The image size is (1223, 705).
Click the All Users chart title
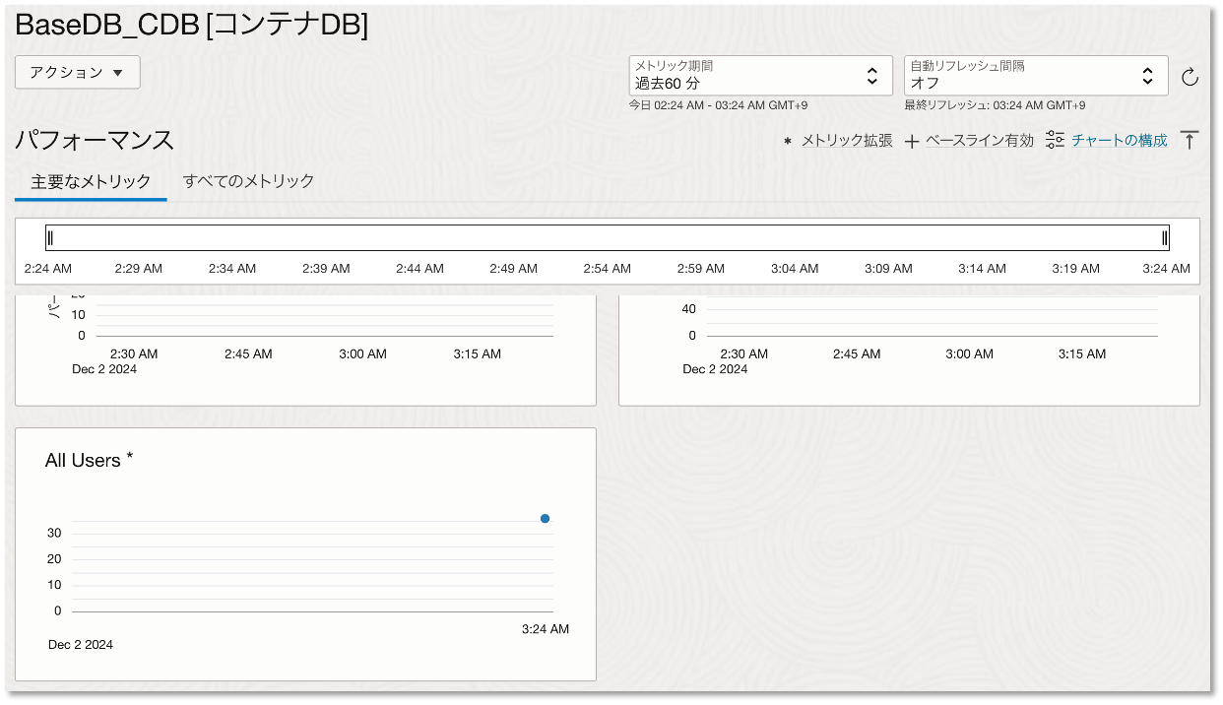click(x=83, y=459)
